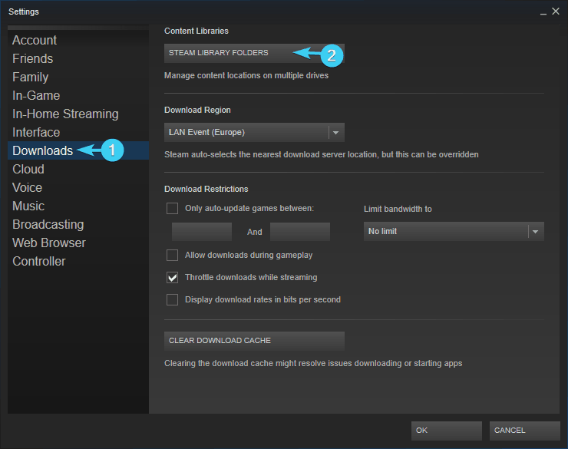The image size is (568, 449).
Task: Open Cloud settings
Action: click(78, 169)
